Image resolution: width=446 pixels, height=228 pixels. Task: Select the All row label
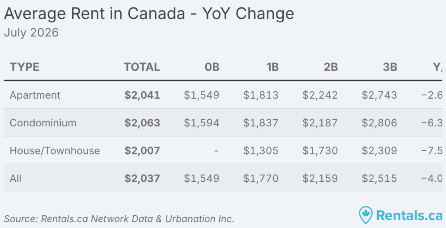click(x=15, y=178)
